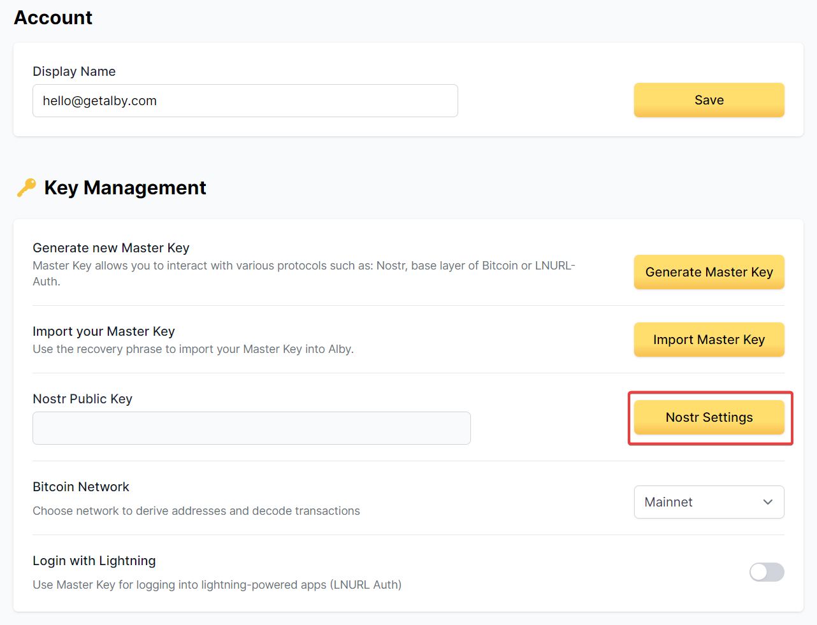Click the golden key icon beside Key Management
The height and width of the screenshot is (625, 817).
(26, 188)
